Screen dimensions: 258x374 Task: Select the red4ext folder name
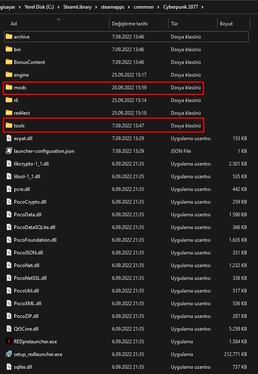[x=22, y=113]
